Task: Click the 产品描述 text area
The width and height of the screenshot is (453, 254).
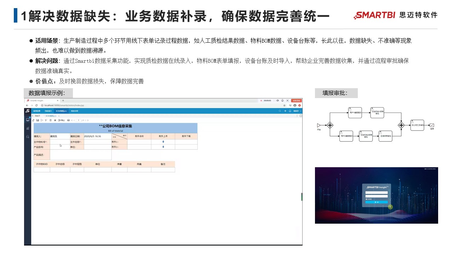Action: tap(81, 155)
